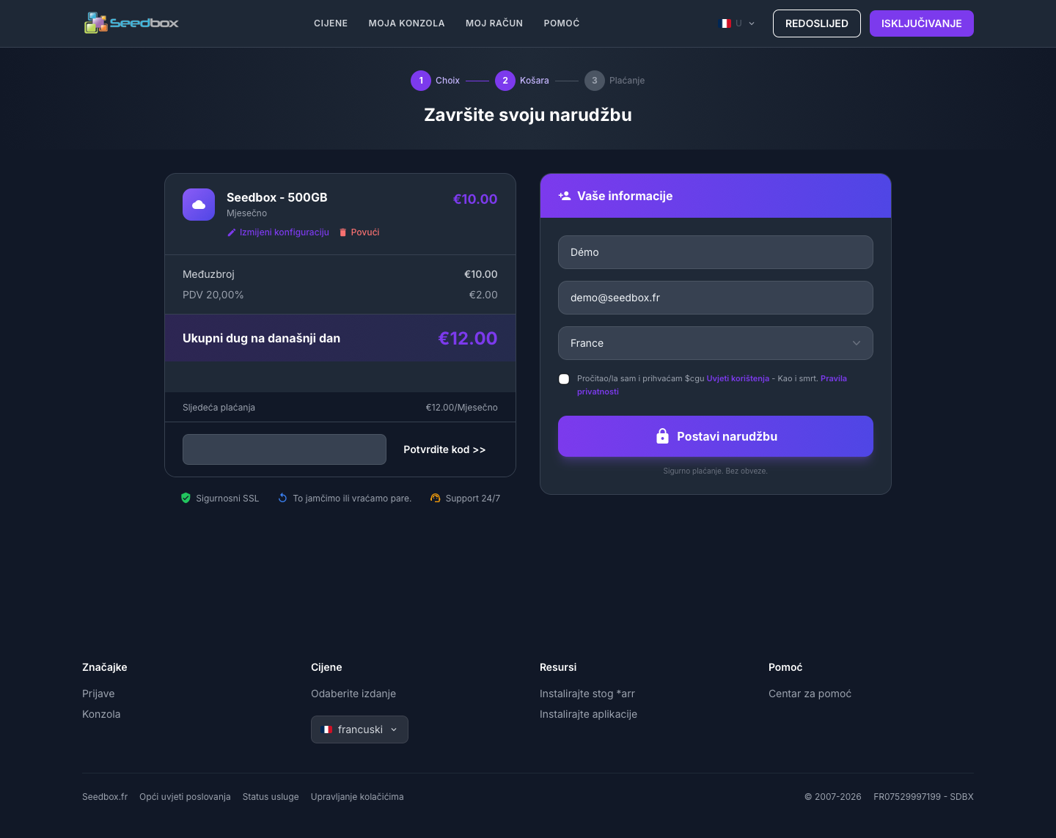Screen dimensions: 1056x838
Task: Focus the promo code input field
Action: [285, 449]
